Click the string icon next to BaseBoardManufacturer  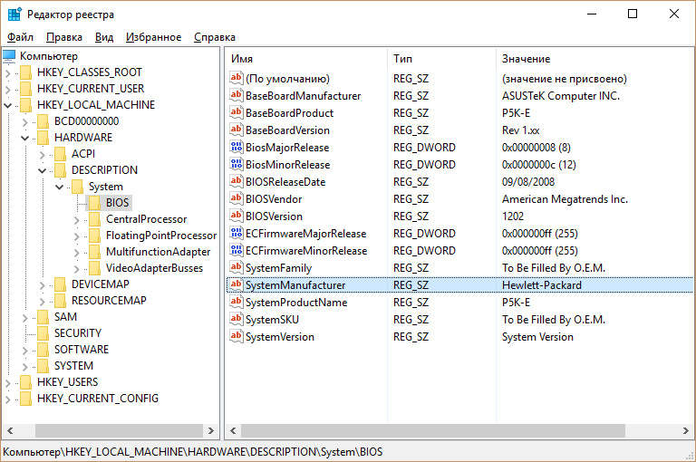click(237, 96)
